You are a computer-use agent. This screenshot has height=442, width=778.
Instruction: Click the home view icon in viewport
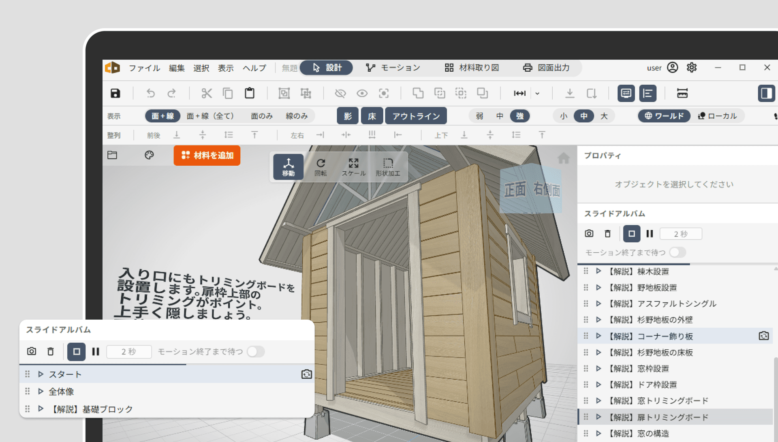(x=563, y=158)
